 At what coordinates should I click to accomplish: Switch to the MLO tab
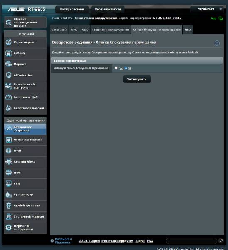pyautogui.click(x=188, y=30)
